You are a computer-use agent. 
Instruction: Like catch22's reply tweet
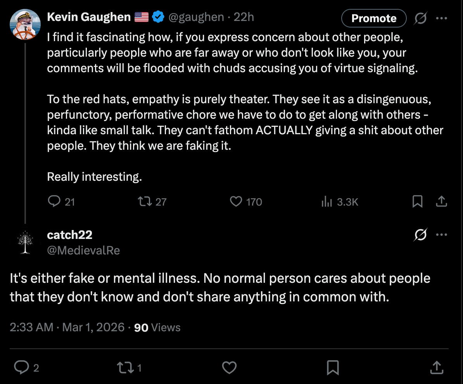(x=229, y=367)
